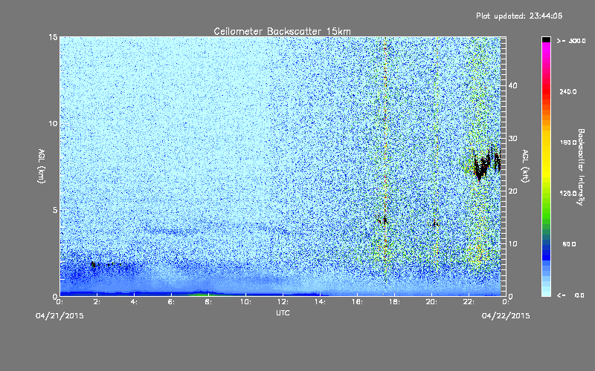The height and width of the screenshot is (371, 595).
Task: Click the '30' tick on the kft axis
Action: pyautogui.click(x=512, y=139)
